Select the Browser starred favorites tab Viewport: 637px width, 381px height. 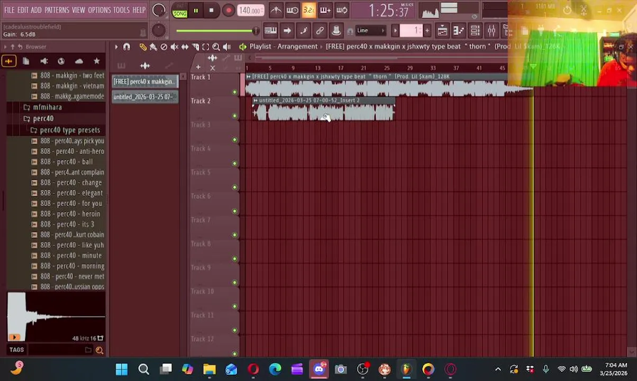tap(96, 61)
